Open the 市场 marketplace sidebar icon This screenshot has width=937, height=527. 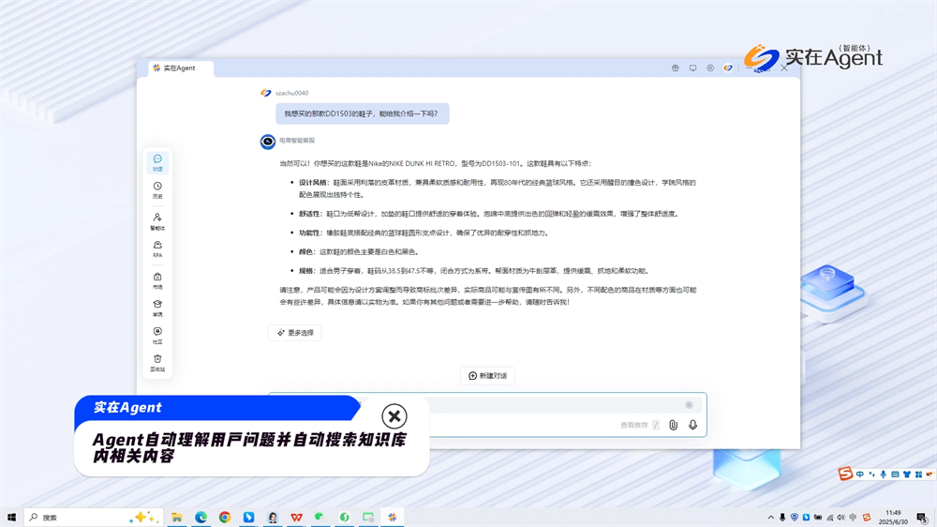(x=157, y=280)
